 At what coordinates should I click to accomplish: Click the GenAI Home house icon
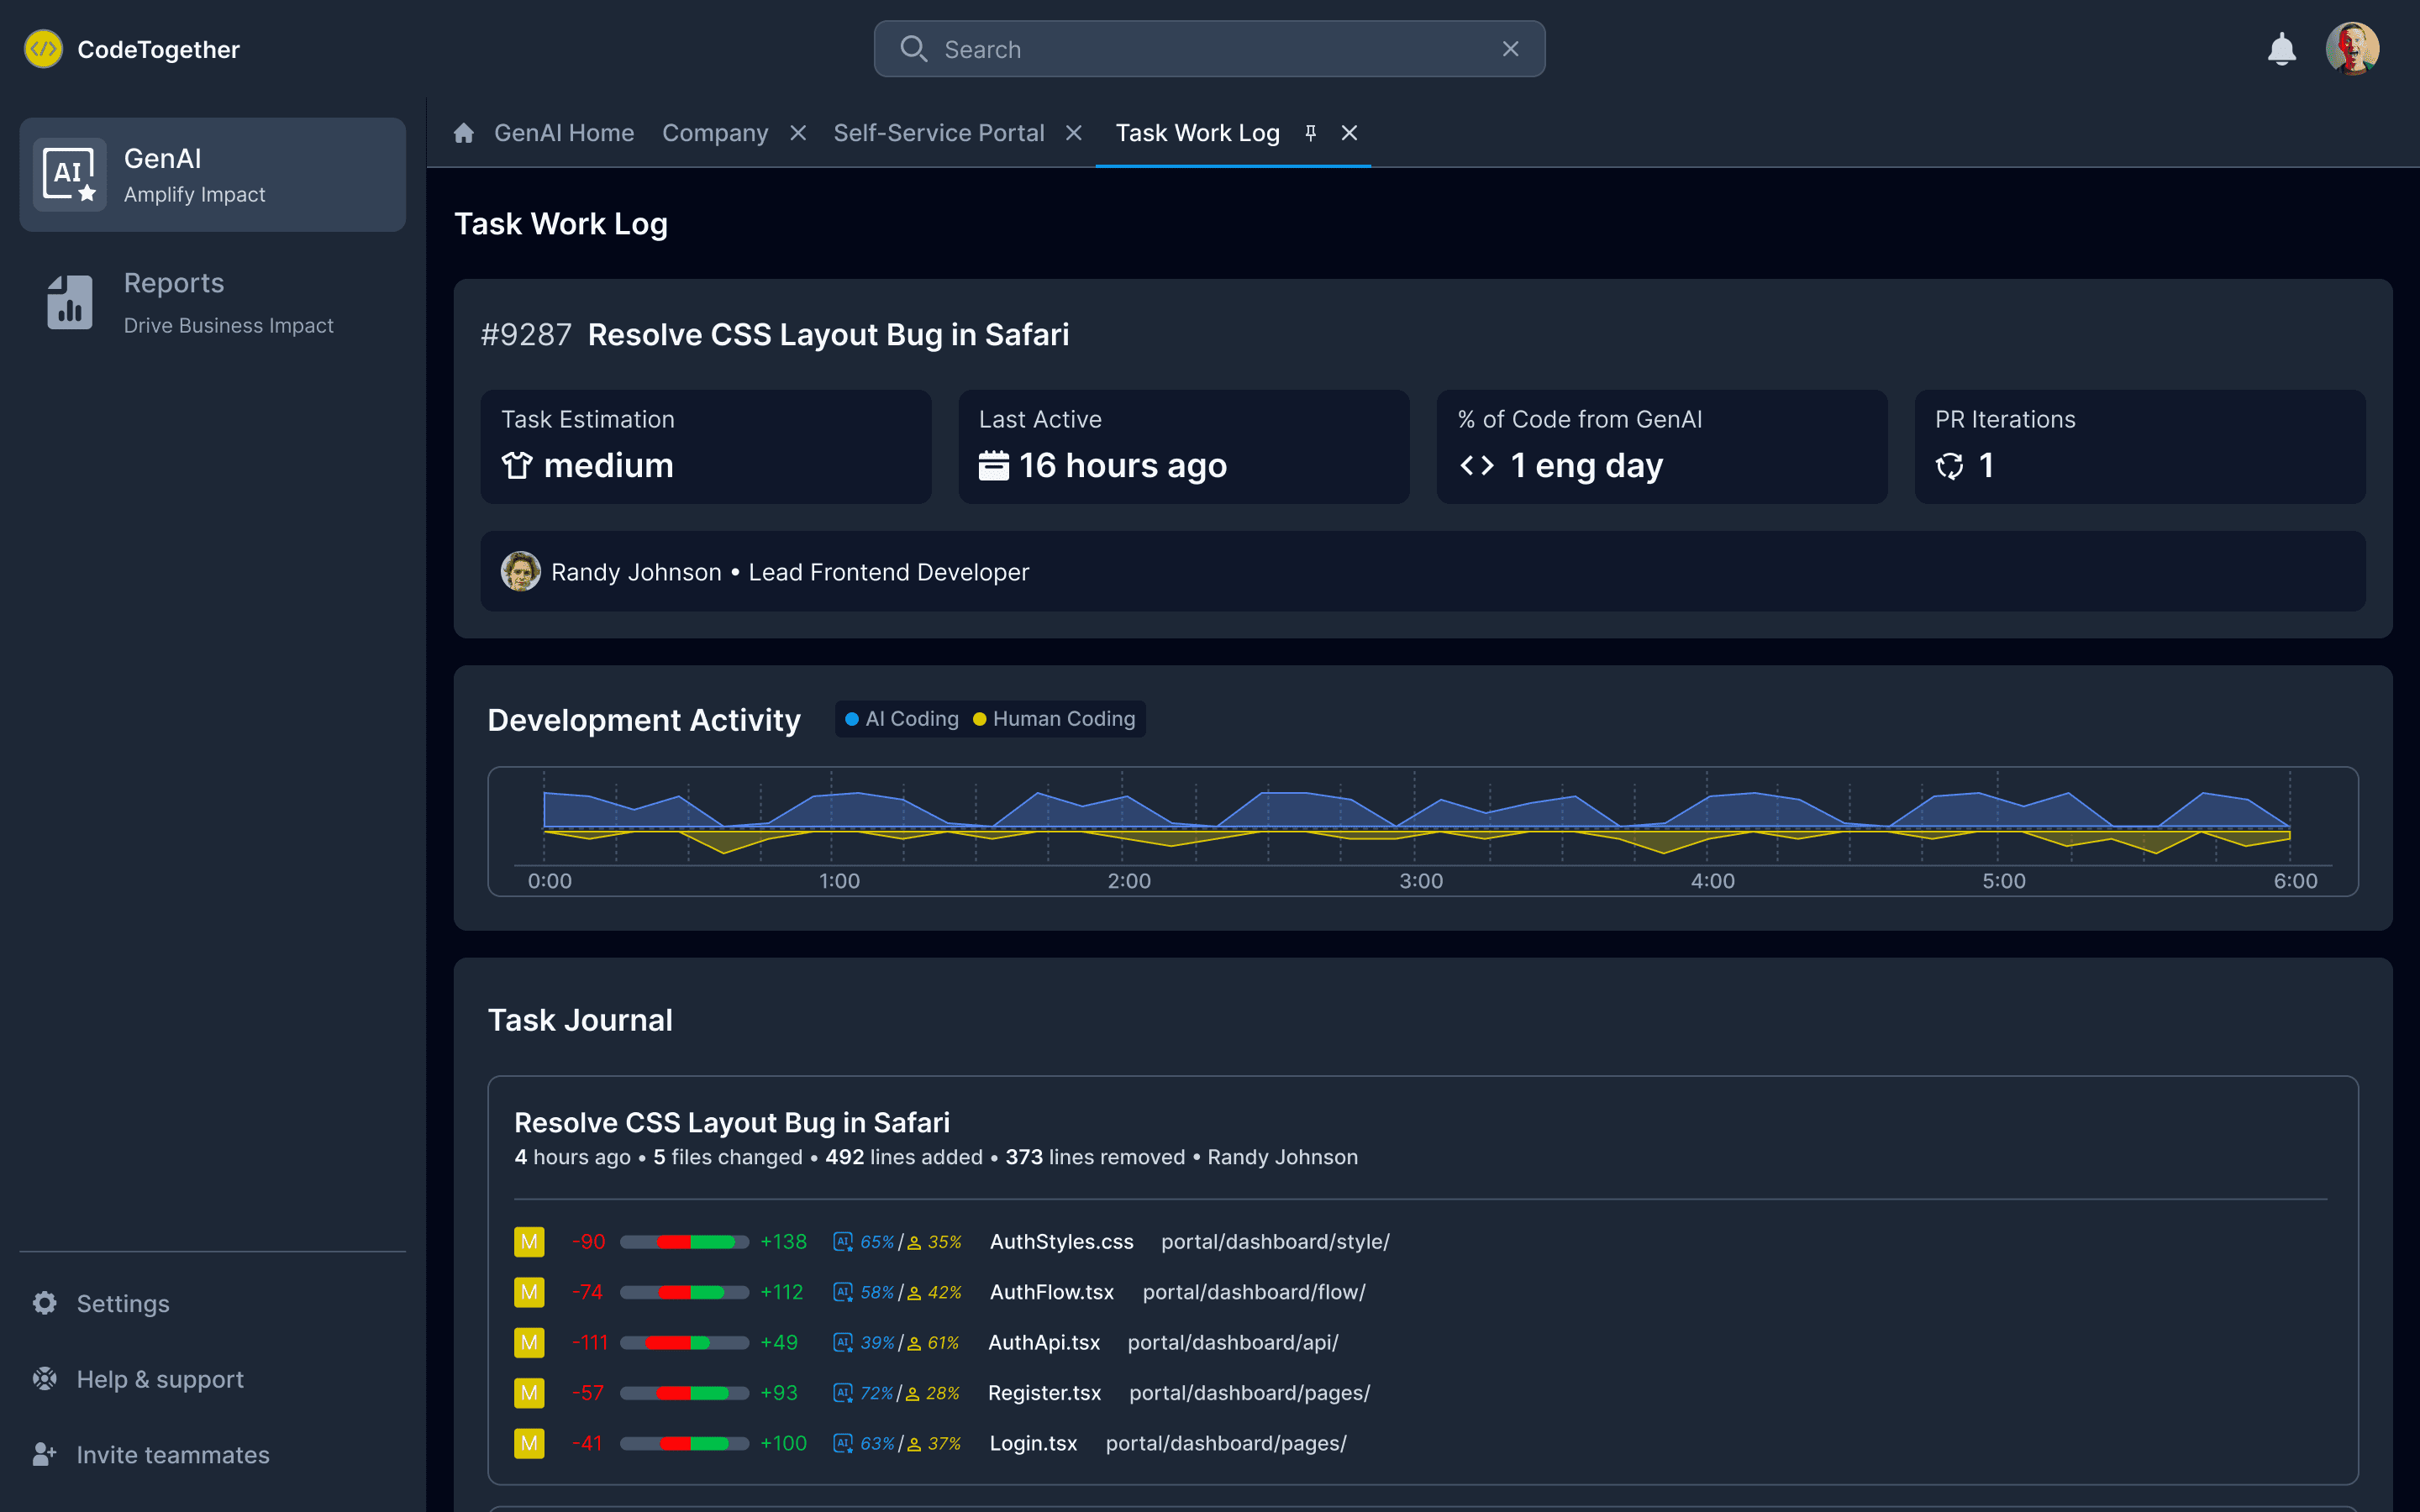(463, 133)
